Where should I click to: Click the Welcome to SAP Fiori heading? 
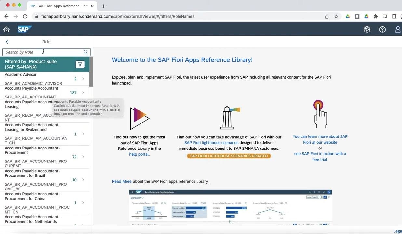point(182,60)
